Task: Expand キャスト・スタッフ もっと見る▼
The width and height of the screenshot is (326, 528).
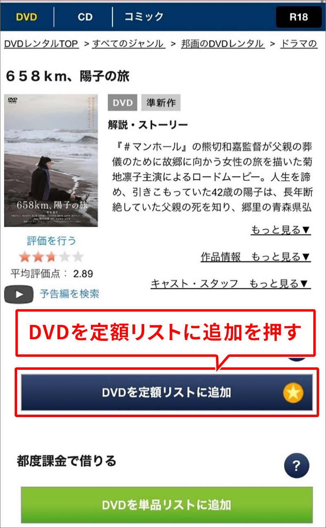Action: (x=231, y=284)
